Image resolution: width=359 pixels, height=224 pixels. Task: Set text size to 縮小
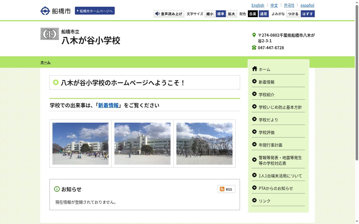pos(210,14)
